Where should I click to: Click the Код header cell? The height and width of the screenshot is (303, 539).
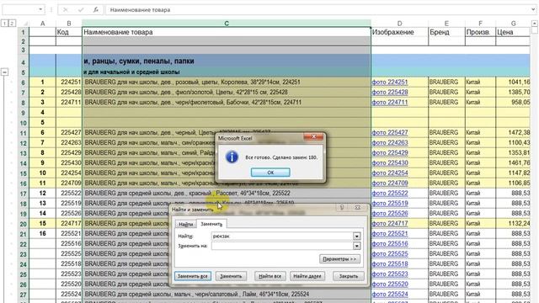click(x=69, y=32)
